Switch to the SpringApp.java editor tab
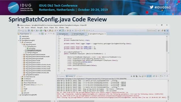The width and height of the screenshot is (181, 102). (x=63, y=34)
